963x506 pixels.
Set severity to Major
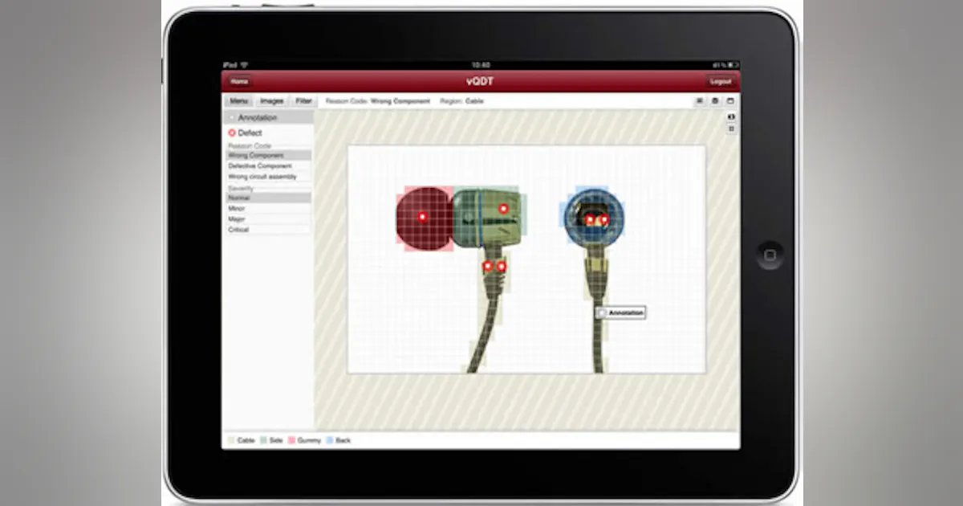pyautogui.click(x=268, y=218)
